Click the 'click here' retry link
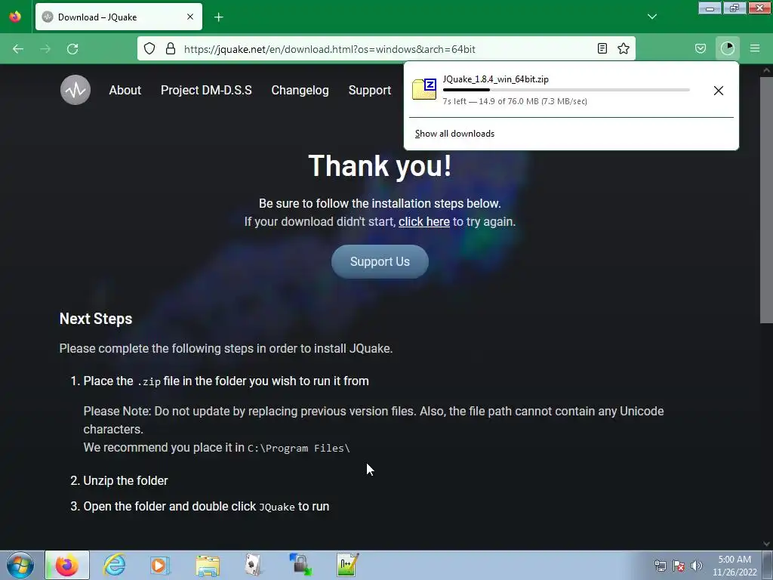 (x=424, y=222)
